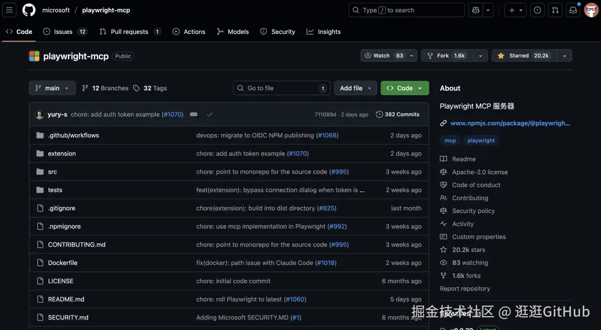
Task: Open the extension folder
Action: click(x=62, y=154)
